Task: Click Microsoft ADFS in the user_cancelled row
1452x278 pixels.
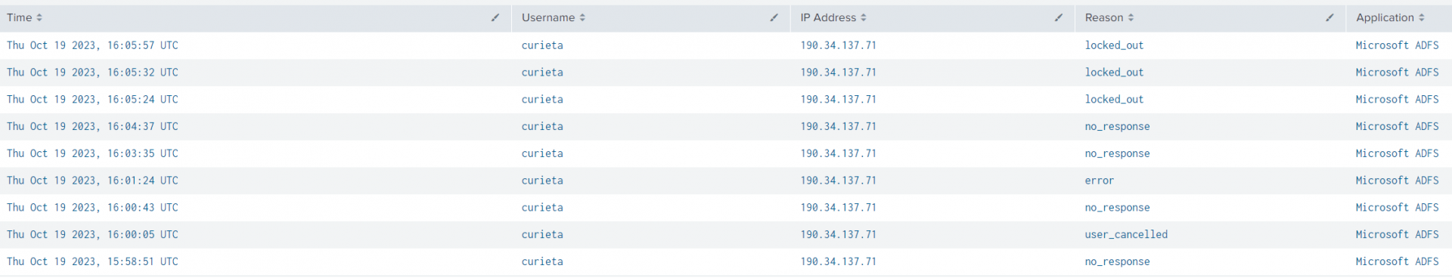Action: tap(1398, 235)
